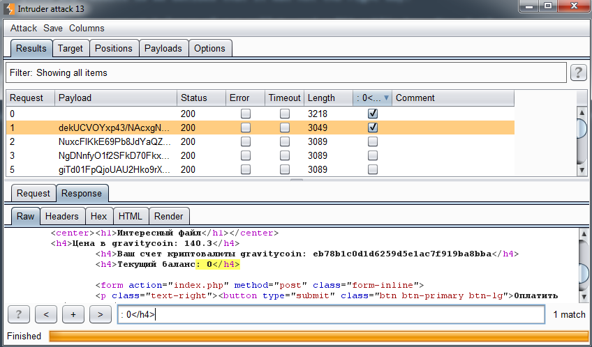Click length value 3049 of request 1
The height and width of the screenshot is (347, 592).
pyautogui.click(x=318, y=128)
